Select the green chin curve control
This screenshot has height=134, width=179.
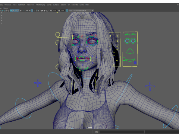[x=82, y=68]
